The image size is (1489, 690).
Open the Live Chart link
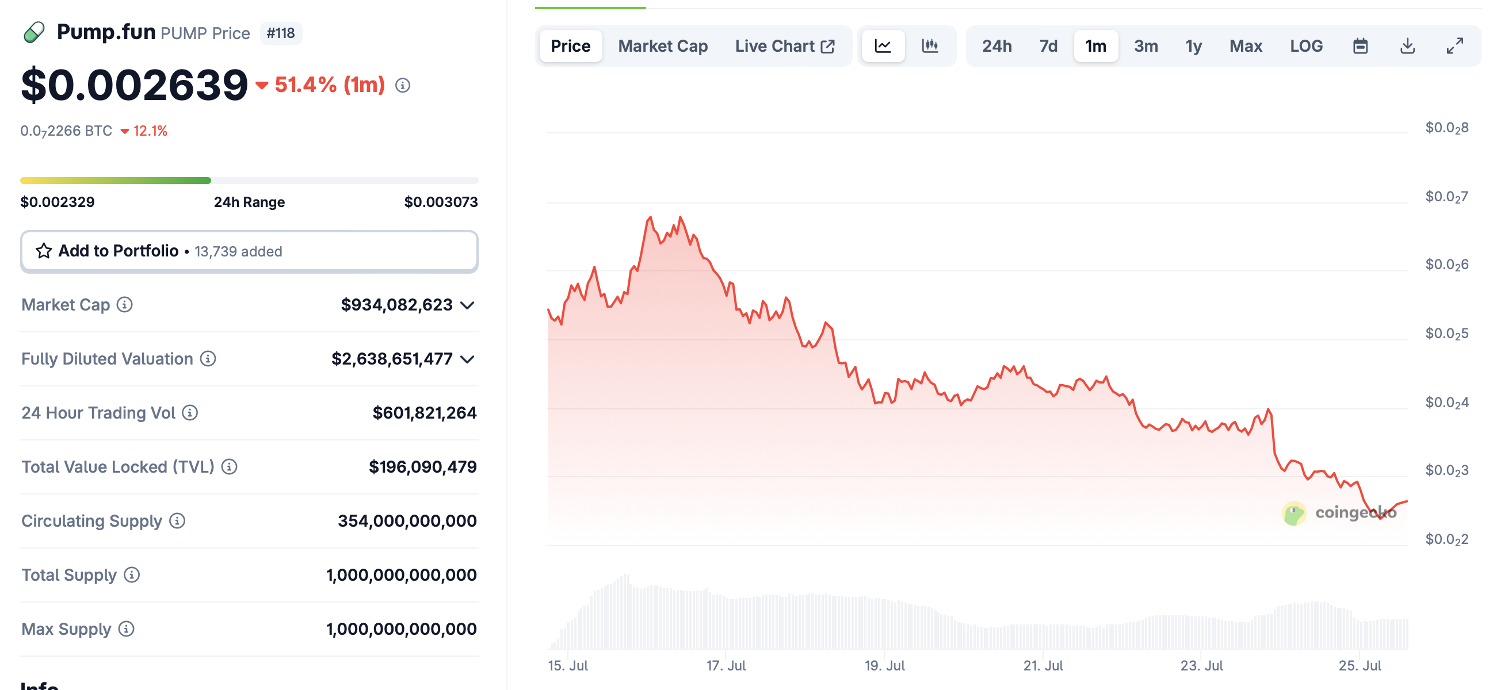785,45
